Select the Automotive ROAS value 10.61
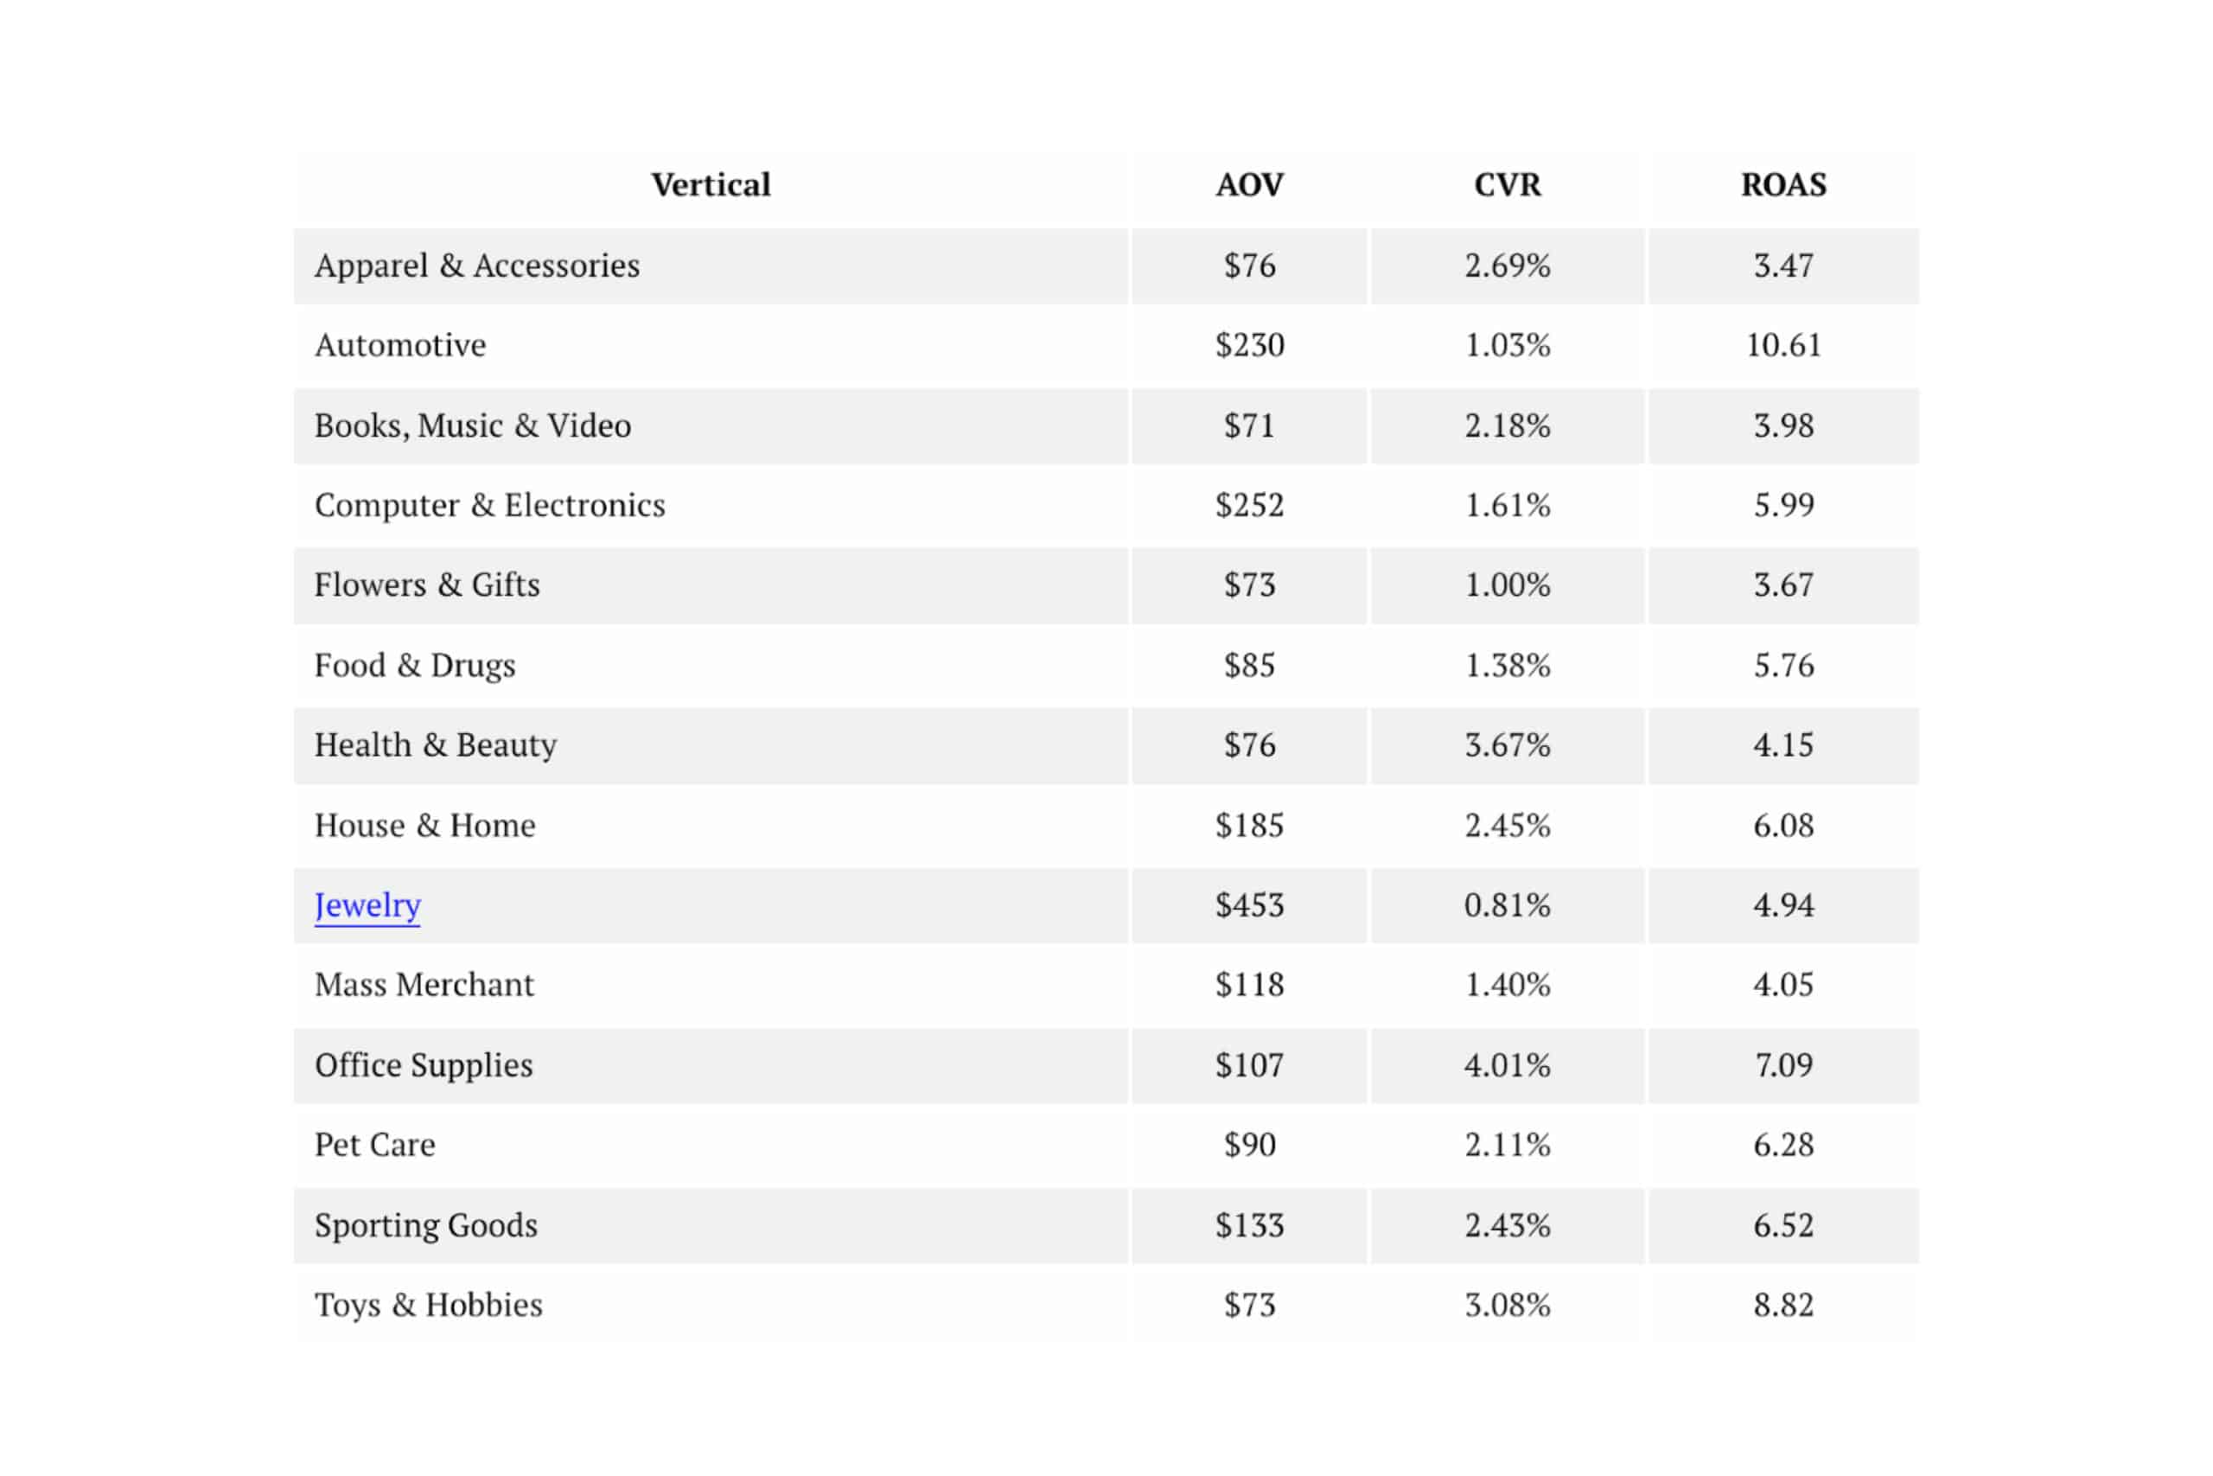2213x1476 pixels. click(1783, 346)
